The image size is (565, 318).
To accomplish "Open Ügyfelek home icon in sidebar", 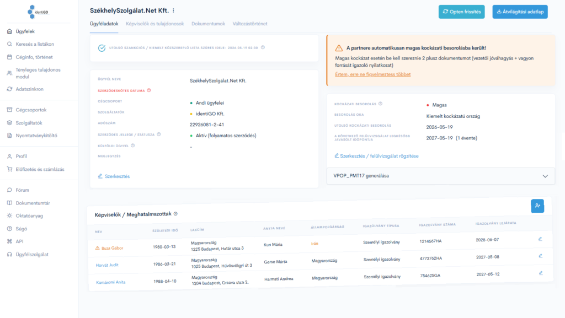I will point(9,31).
